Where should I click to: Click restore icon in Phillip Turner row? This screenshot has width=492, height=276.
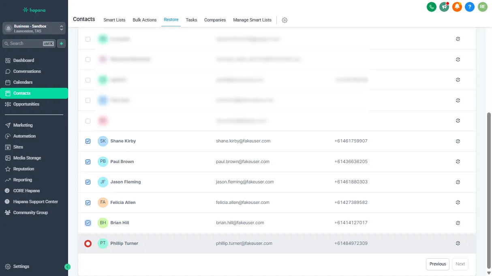pyautogui.click(x=458, y=243)
